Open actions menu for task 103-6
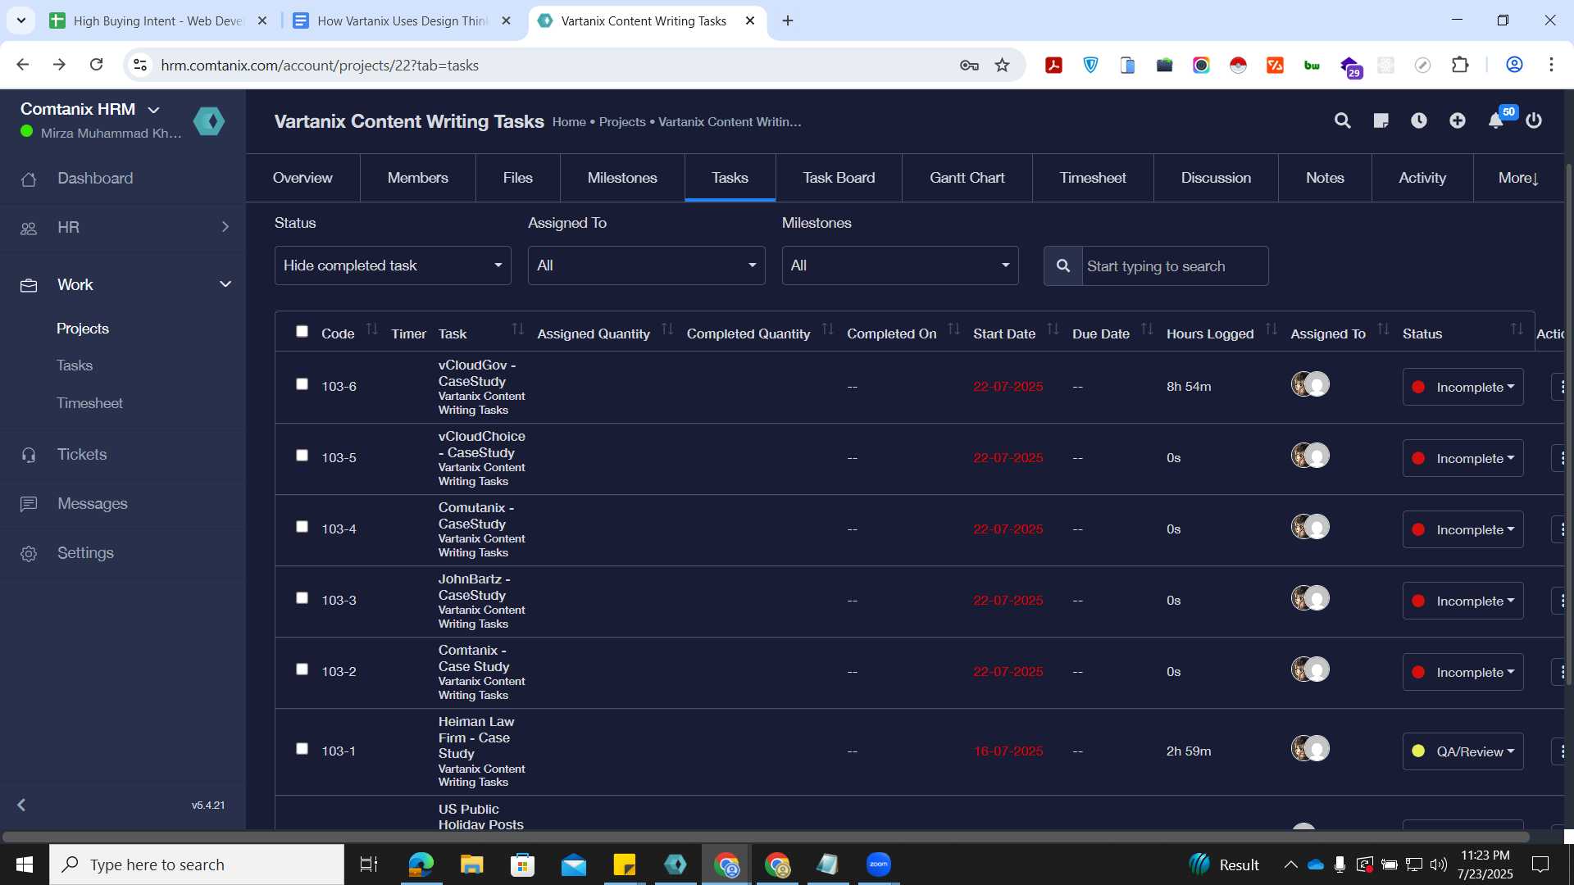This screenshot has height=885, width=1574. click(x=1561, y=387)
